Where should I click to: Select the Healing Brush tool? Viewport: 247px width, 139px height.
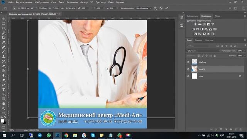click(3, 47)
